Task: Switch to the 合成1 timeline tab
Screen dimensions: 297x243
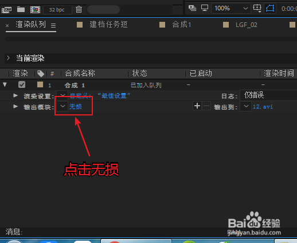Action: 181,25
